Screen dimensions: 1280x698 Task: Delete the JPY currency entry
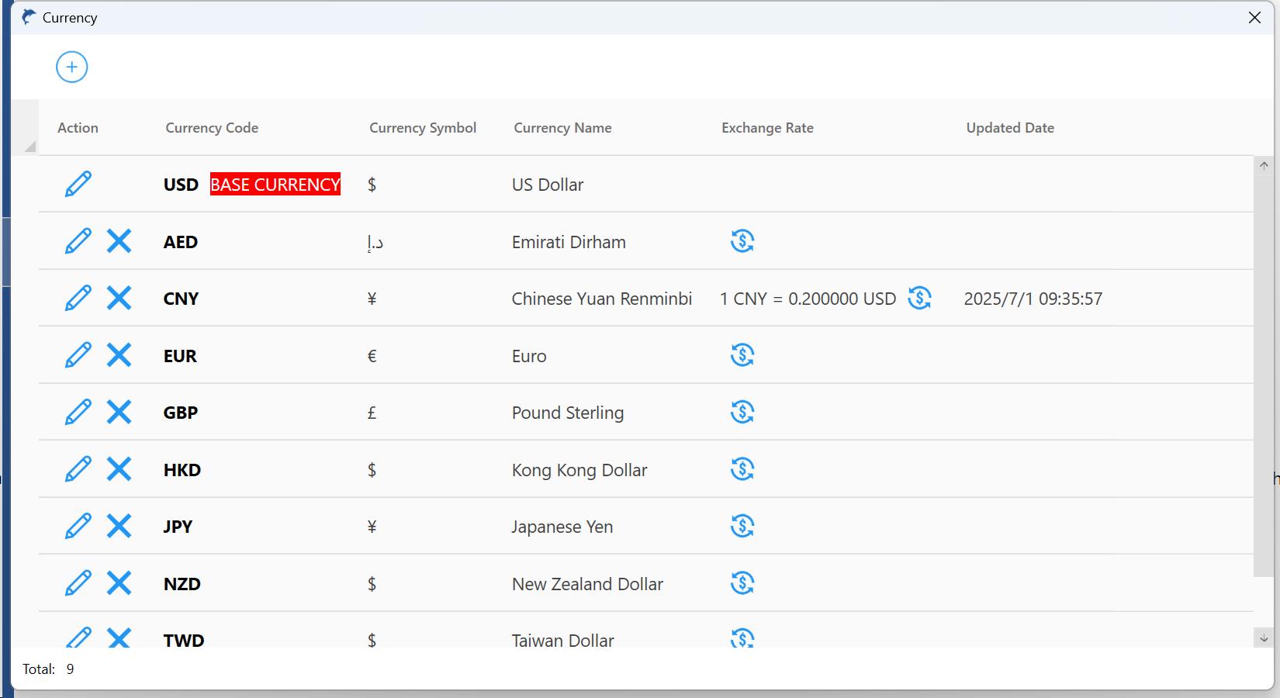(119, 526)
